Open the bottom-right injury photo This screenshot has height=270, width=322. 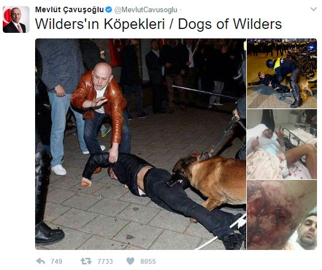(x=282, y=215)
